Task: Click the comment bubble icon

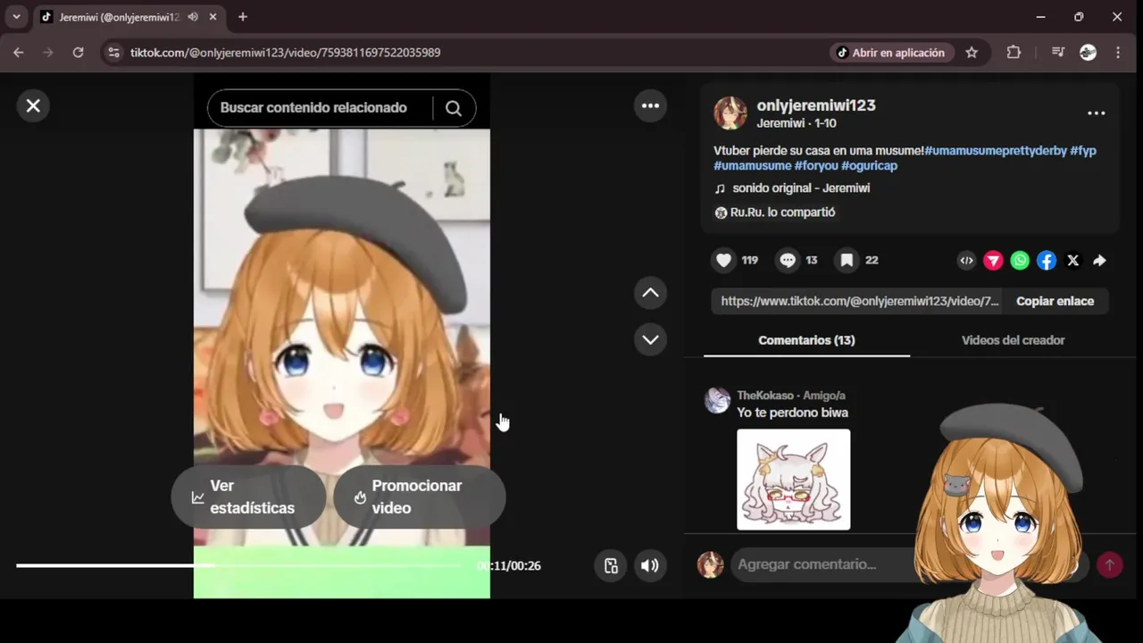Action: click(x=788, y=261)
